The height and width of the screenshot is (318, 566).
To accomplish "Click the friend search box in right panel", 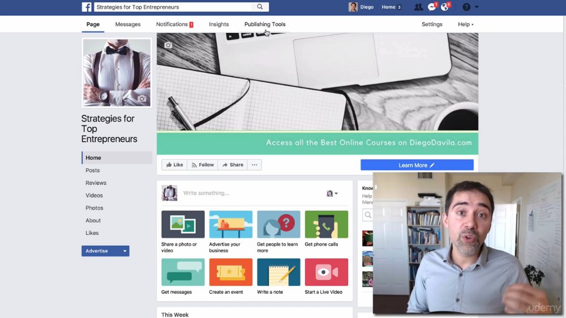I will click(x=367, y=215).
